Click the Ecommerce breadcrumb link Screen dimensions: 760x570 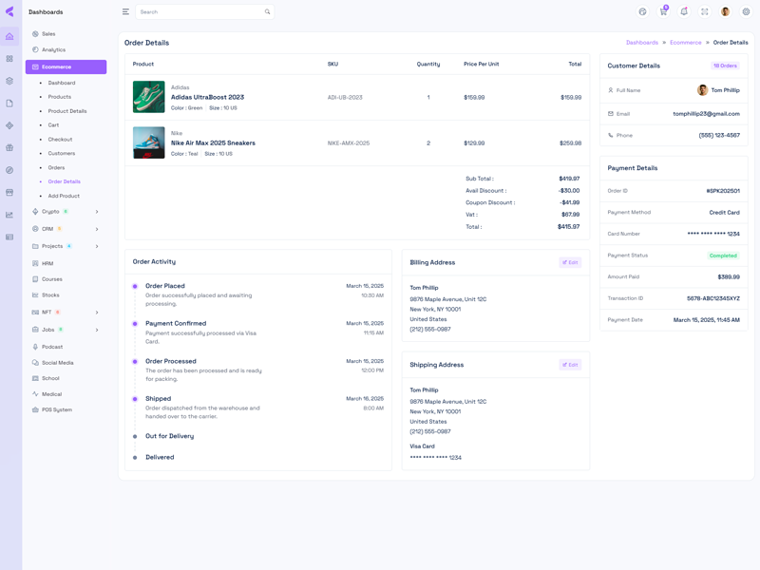(685, 43)
